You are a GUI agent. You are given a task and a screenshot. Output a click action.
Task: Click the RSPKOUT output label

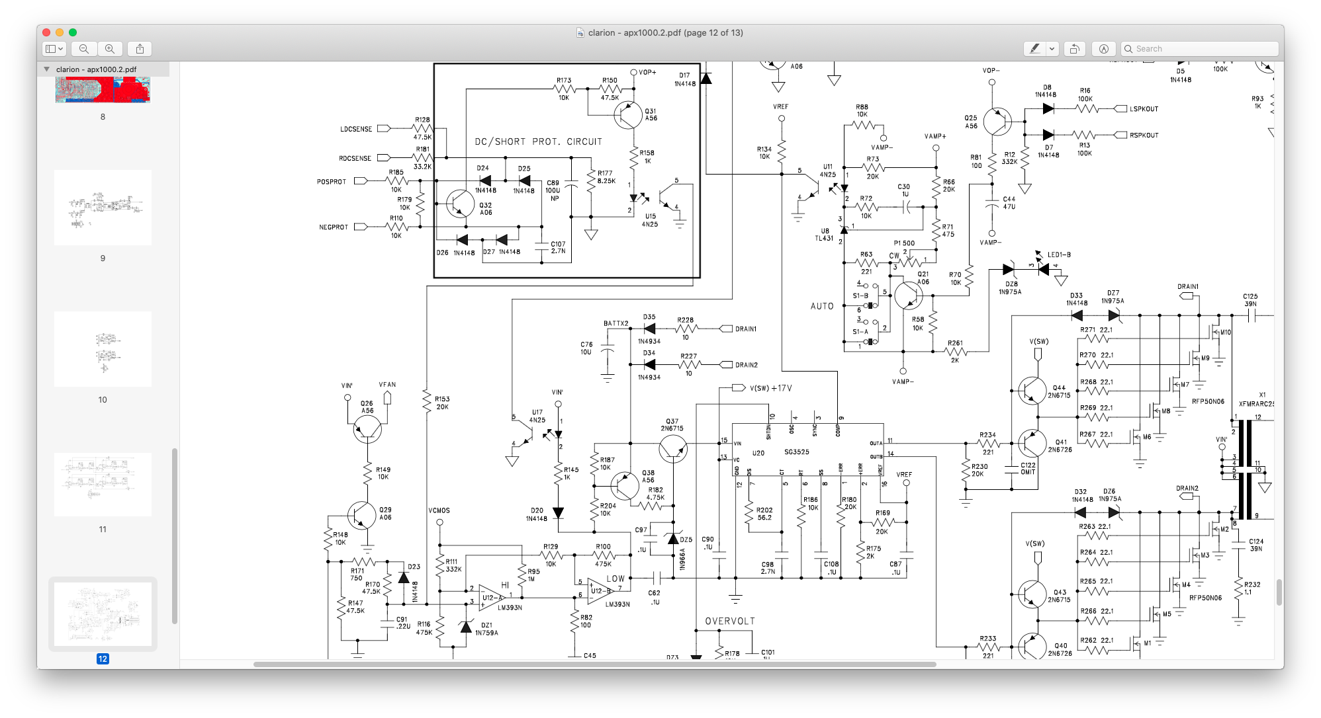pos(1144,136)
